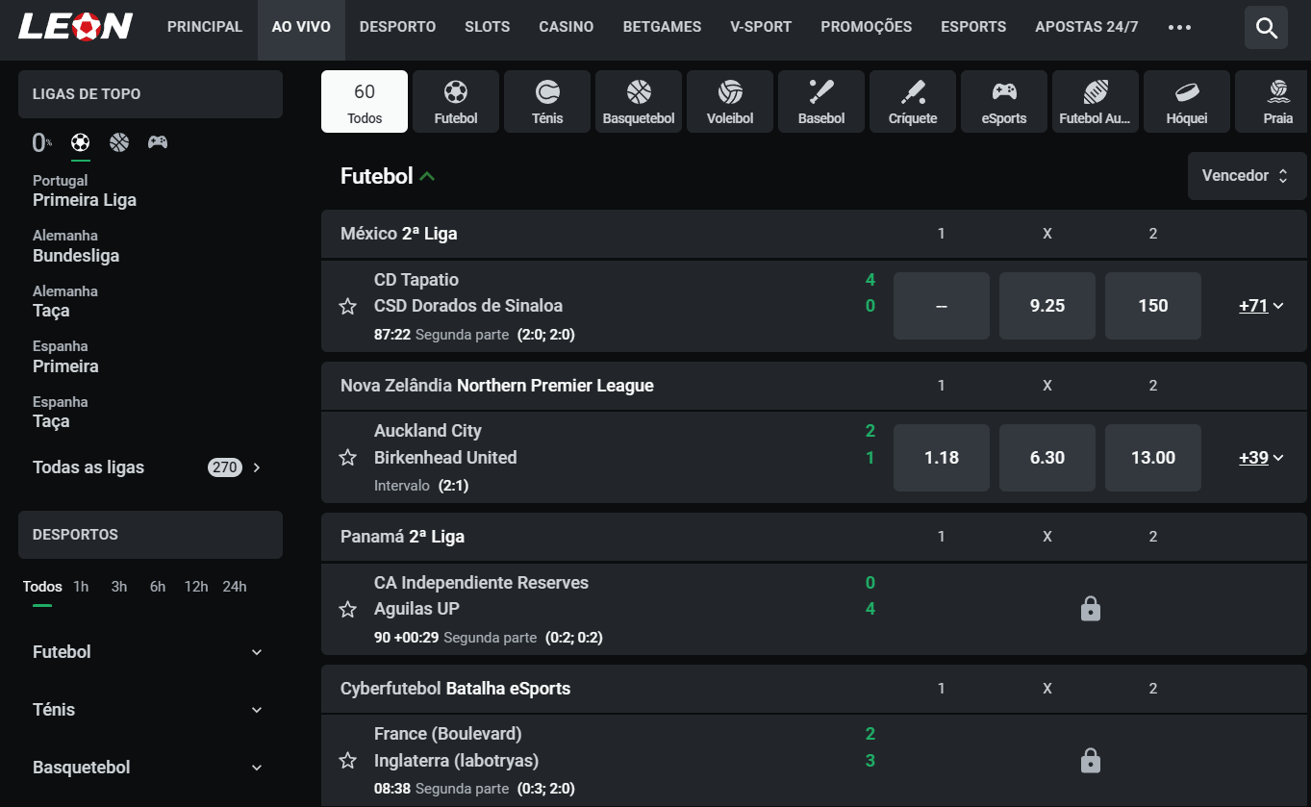Open Todas as ligas list
This screenshot has width=1311, height=807.
click(x=148, y=467)
